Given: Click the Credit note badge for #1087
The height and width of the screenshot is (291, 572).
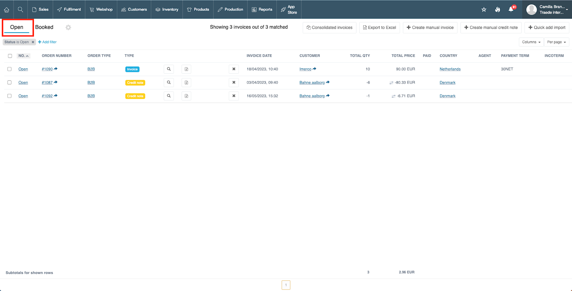Looking at the screenshot, I should [x=135, y=83].
